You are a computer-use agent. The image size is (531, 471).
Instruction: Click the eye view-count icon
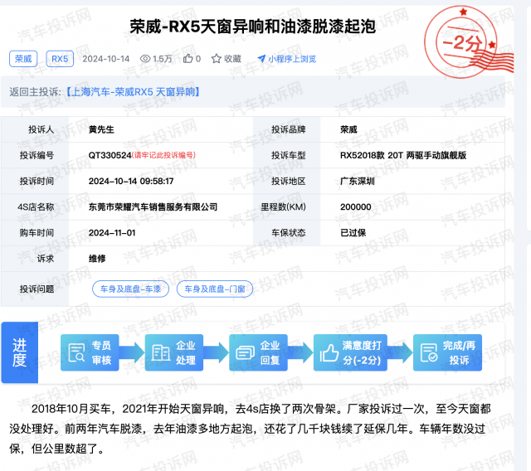pos(145,59)
